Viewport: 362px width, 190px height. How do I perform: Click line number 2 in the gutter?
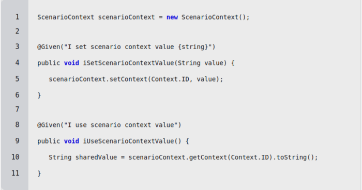click(x=17, y=31)
